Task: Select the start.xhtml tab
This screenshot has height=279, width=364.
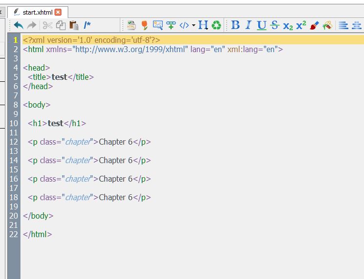Action: (38, 12)
